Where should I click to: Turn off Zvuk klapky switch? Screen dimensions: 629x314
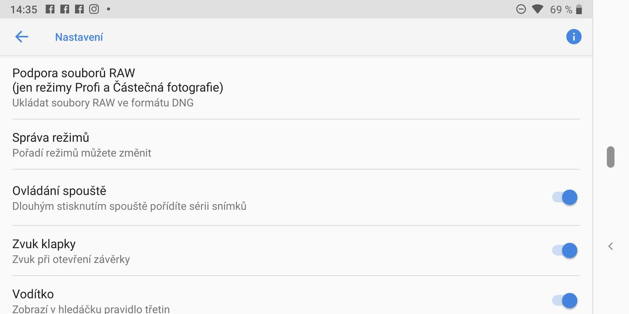[x=565, y=250]
